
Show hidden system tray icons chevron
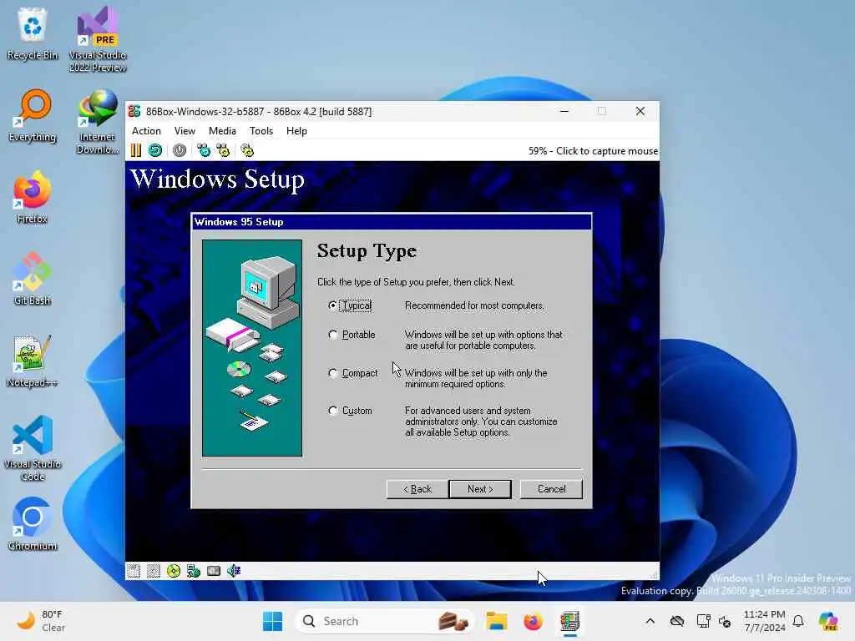pyautogui.click(x=650, y=621)
